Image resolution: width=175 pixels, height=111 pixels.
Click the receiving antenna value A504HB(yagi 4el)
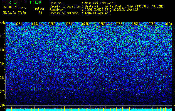[98, 13]
